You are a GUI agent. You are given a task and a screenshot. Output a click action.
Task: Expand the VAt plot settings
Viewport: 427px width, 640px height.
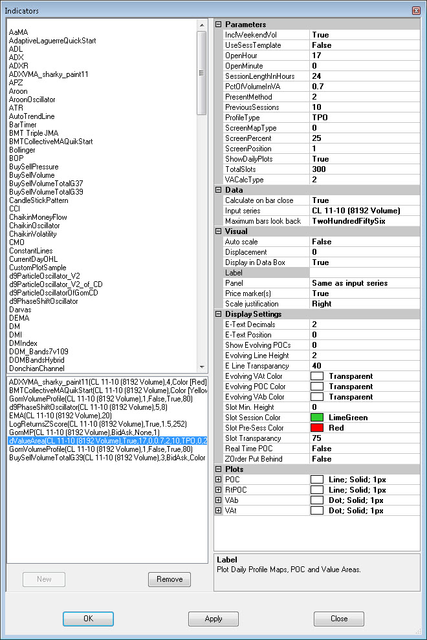click(219, 510)
